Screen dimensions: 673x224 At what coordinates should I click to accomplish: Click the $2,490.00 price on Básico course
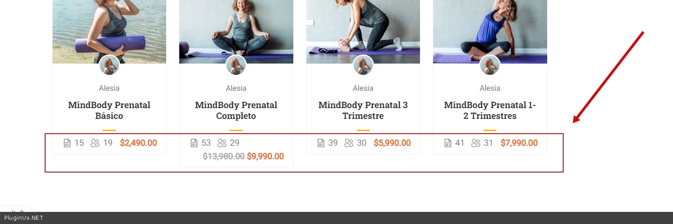pos(138,143)
